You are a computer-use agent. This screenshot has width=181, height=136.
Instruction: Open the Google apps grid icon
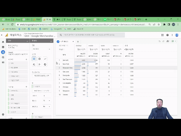point(163,35)
